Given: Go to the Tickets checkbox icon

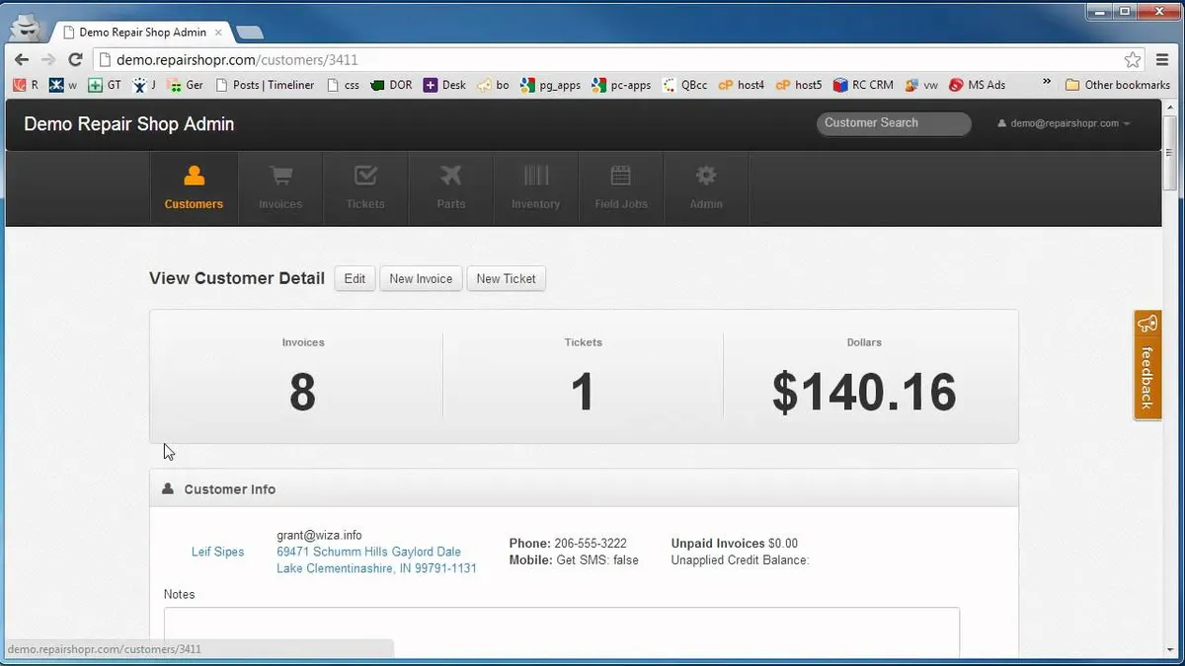Looking at the screenshot, I should pyautogui.click(x=365, y=176).
